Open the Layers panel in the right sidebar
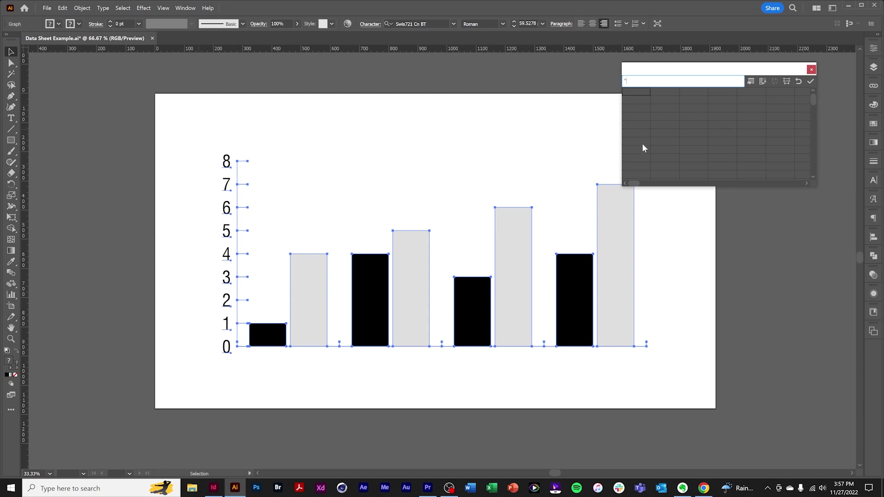Screen dimensions: 884x497 (x=873, y=67)
